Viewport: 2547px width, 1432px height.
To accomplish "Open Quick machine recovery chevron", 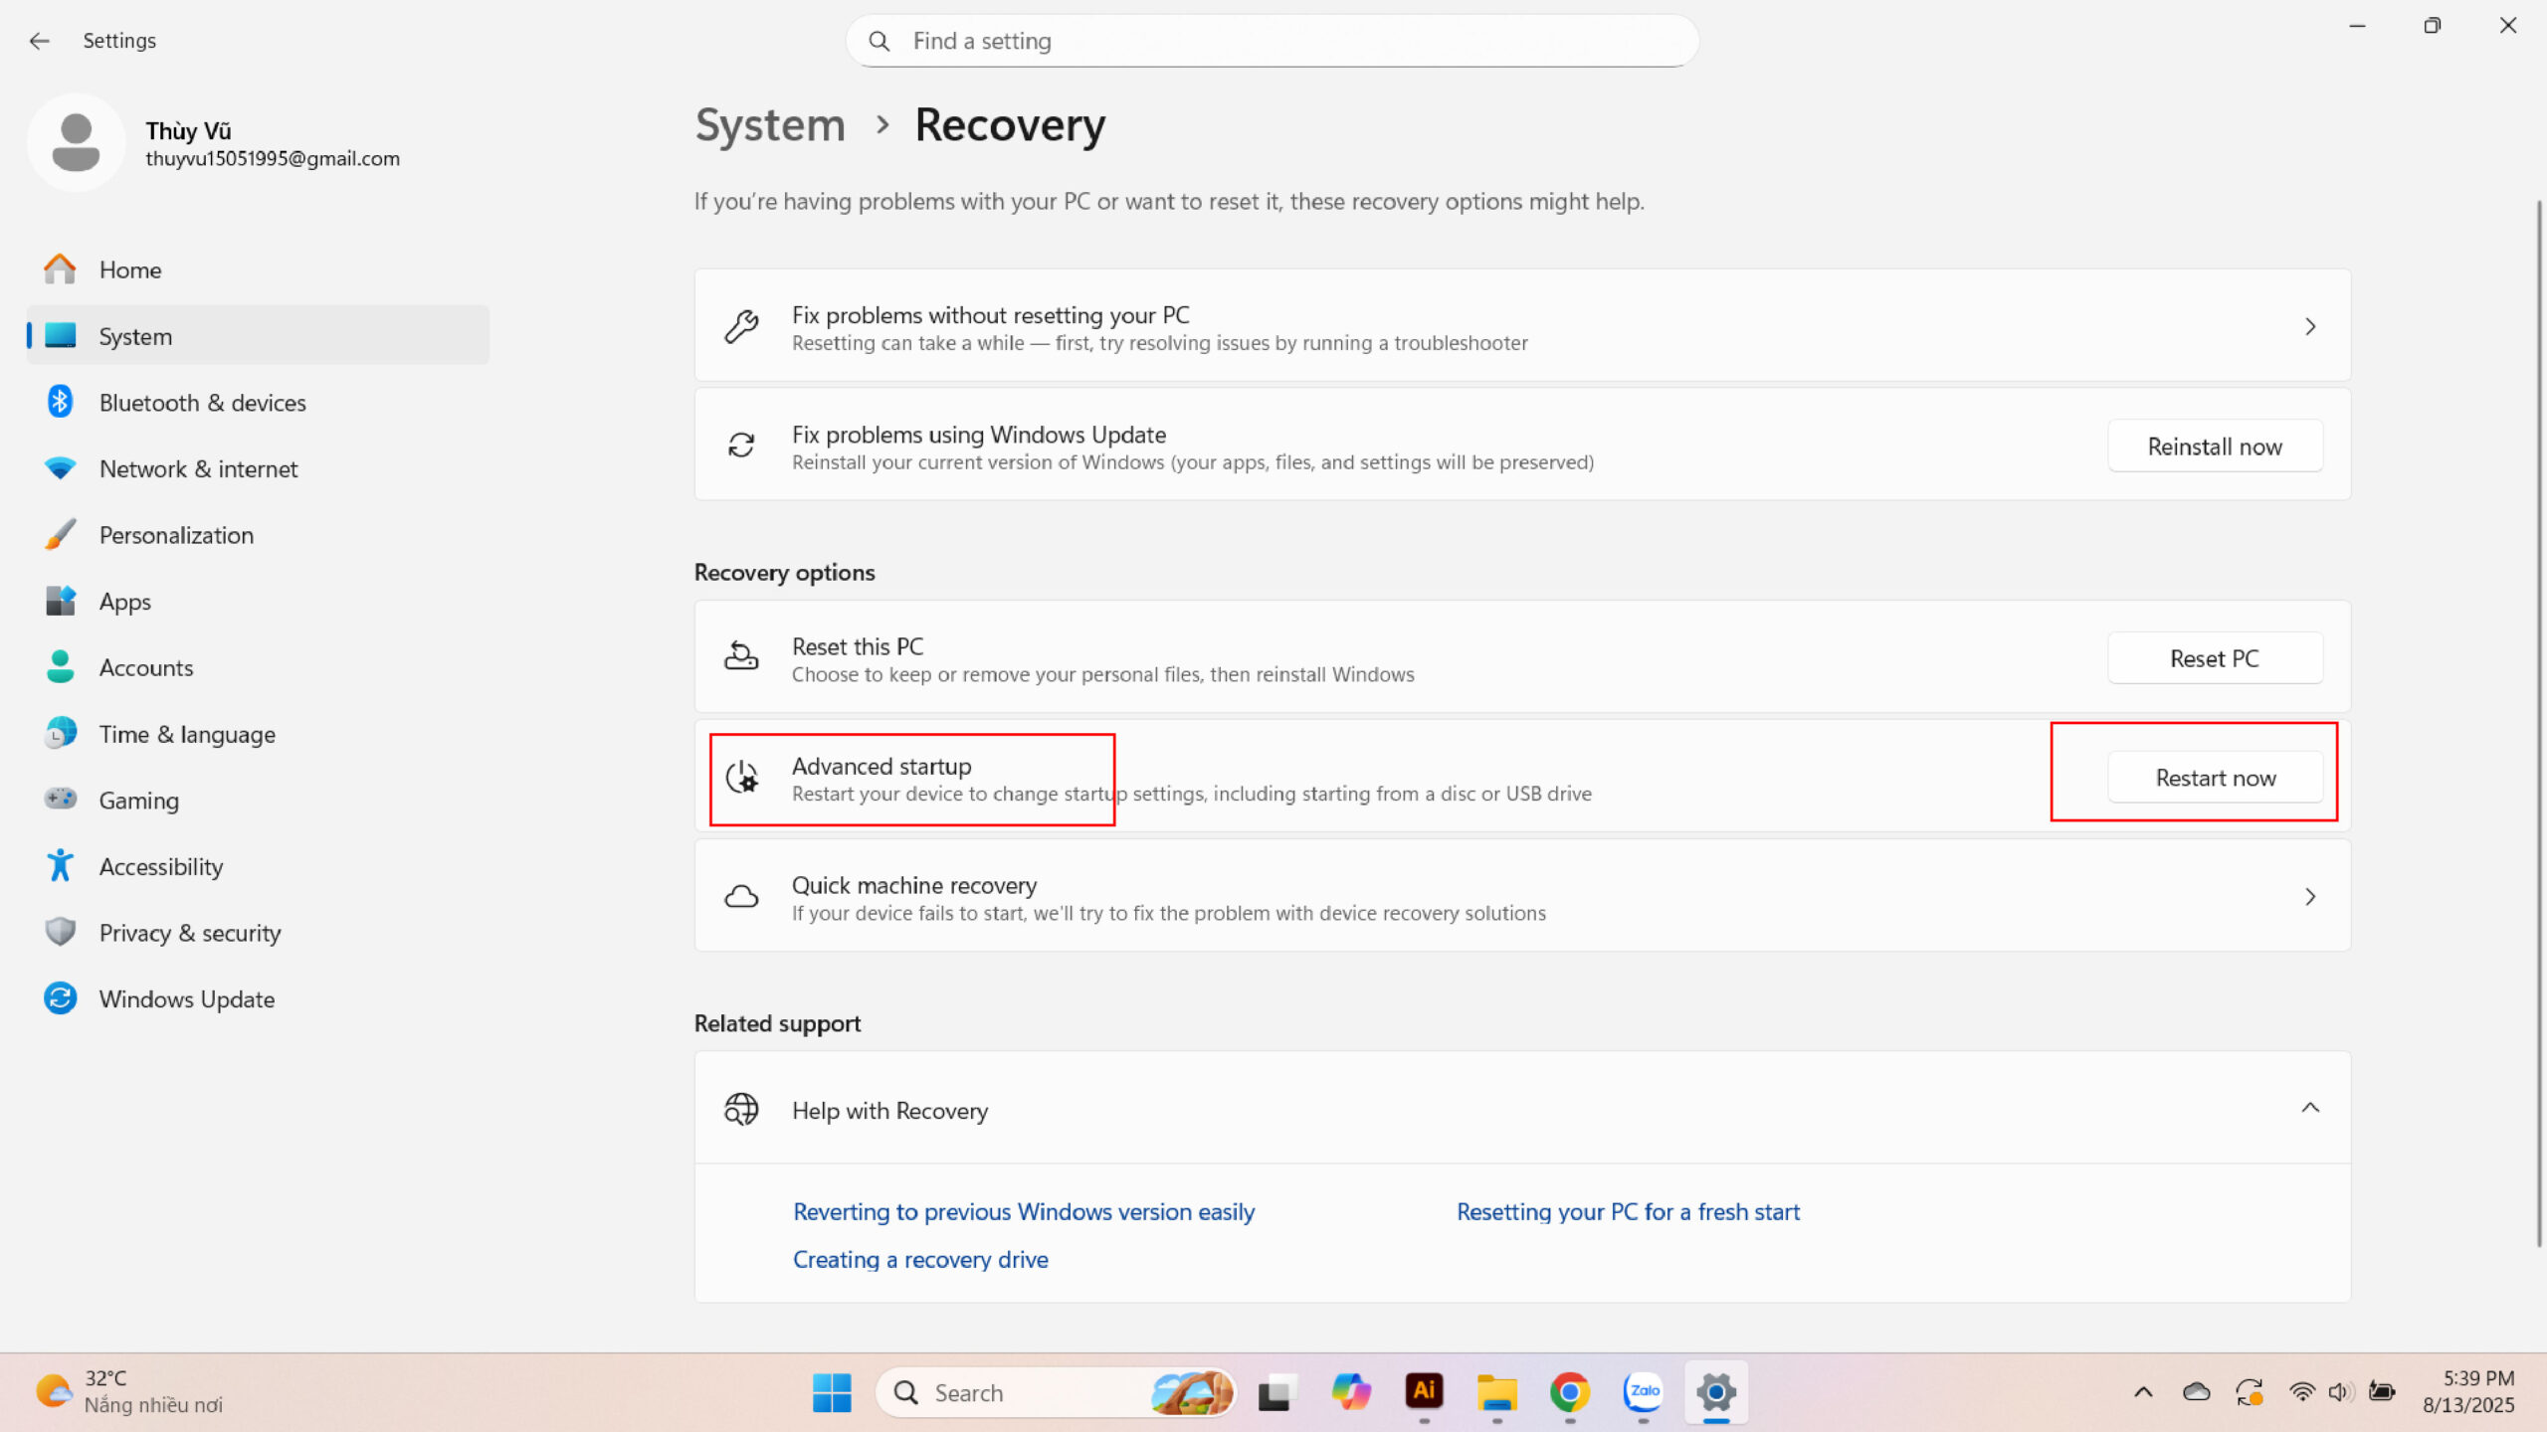I will click(x=2310, y=897).
